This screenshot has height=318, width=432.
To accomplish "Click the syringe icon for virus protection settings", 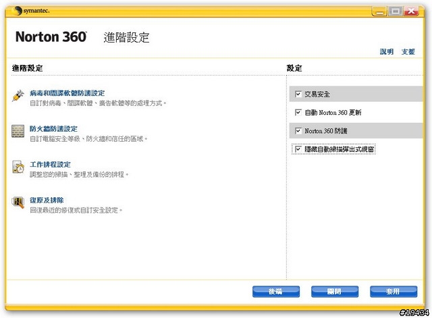I will point(18,96).
